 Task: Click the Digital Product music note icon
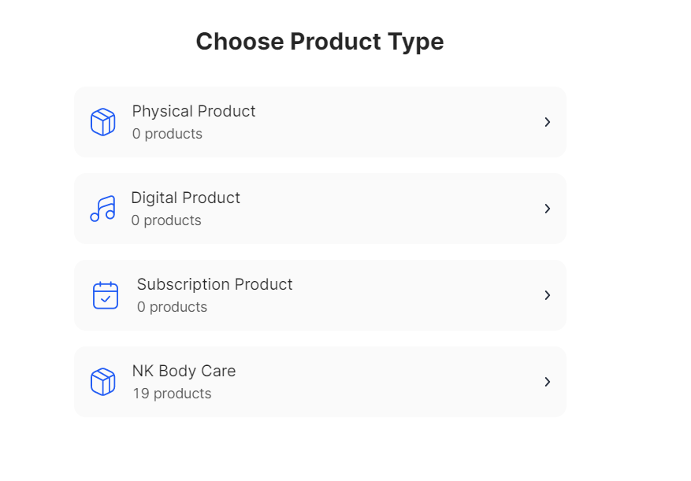(x=102, y=209)
